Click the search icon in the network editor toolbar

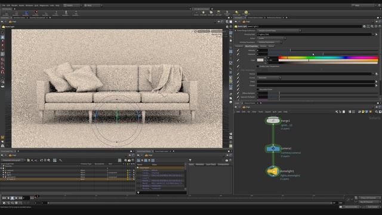pos(377,112)
